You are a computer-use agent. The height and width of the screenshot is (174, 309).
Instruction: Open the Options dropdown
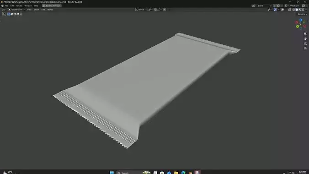[x=302, y=14]
